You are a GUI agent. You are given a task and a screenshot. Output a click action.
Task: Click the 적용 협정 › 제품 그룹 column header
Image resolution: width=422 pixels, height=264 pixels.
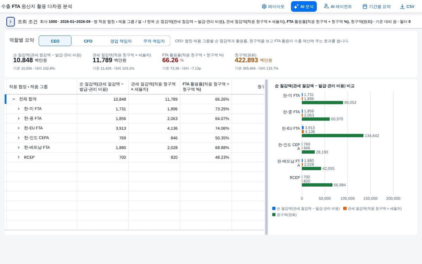pos(41,87)
